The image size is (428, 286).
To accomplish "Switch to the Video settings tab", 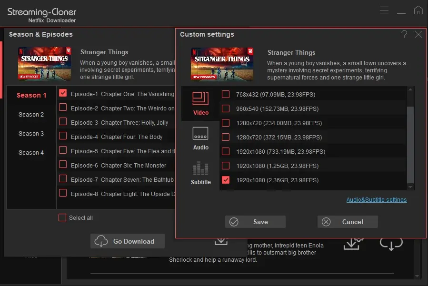I will [x=200, y=104].
